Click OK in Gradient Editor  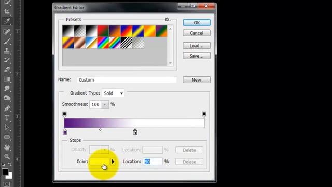coord(197,23)
